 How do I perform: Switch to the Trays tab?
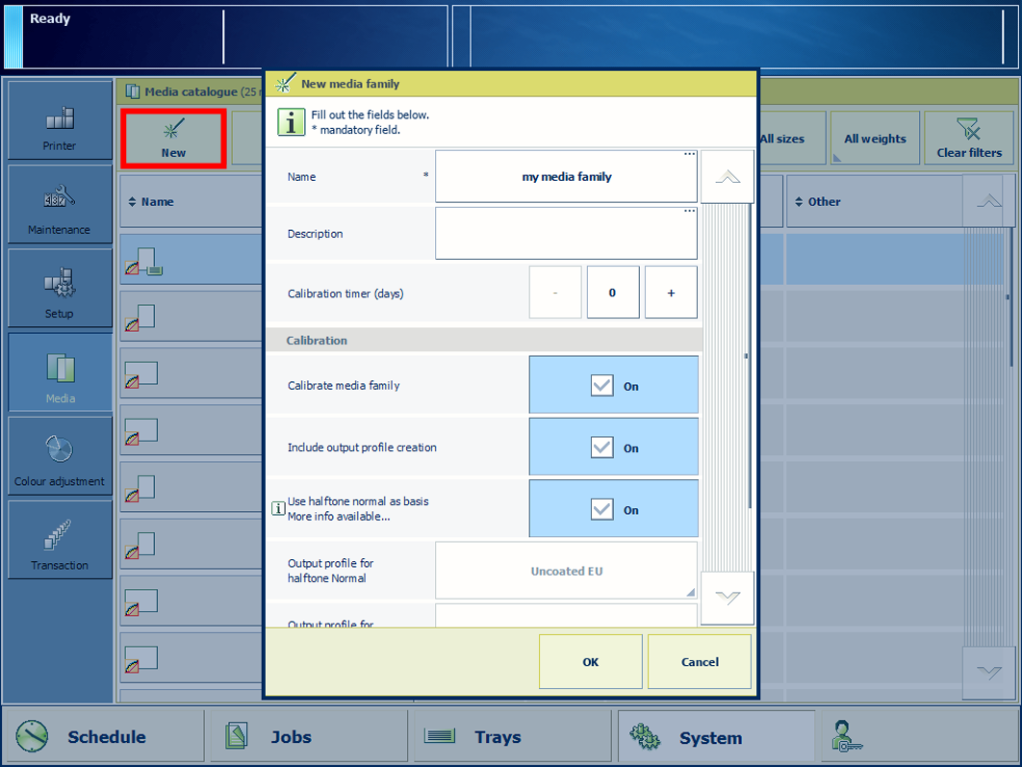[512, 736]
